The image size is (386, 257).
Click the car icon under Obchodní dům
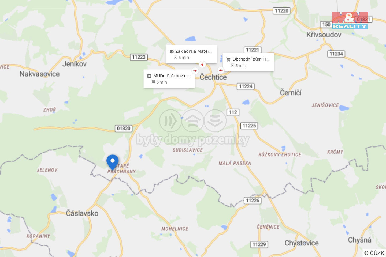(x=232, y=65)
